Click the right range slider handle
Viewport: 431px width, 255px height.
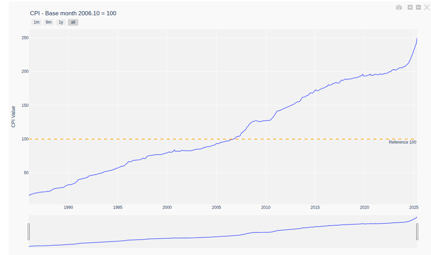pyautogui.click(x=417, y=232)
